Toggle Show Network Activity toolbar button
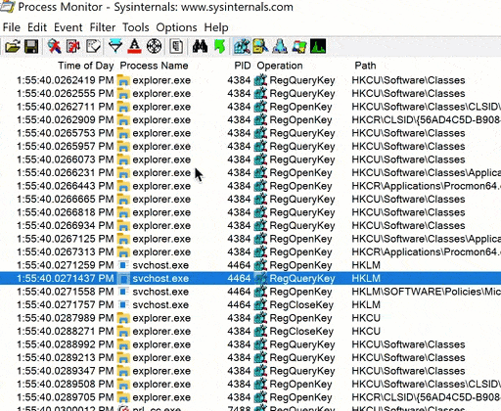Screen dimensions: 501x411 coord(280,47)
